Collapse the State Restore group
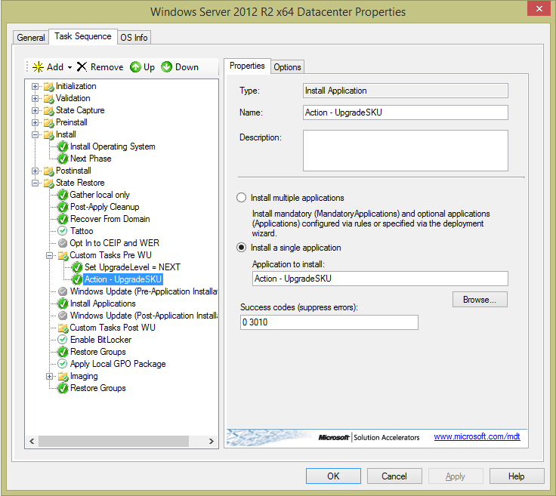 (x=35, y=183)
